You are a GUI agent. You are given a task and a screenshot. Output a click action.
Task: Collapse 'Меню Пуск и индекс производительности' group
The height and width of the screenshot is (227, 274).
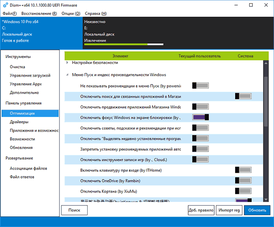click(x=67, y=75)
